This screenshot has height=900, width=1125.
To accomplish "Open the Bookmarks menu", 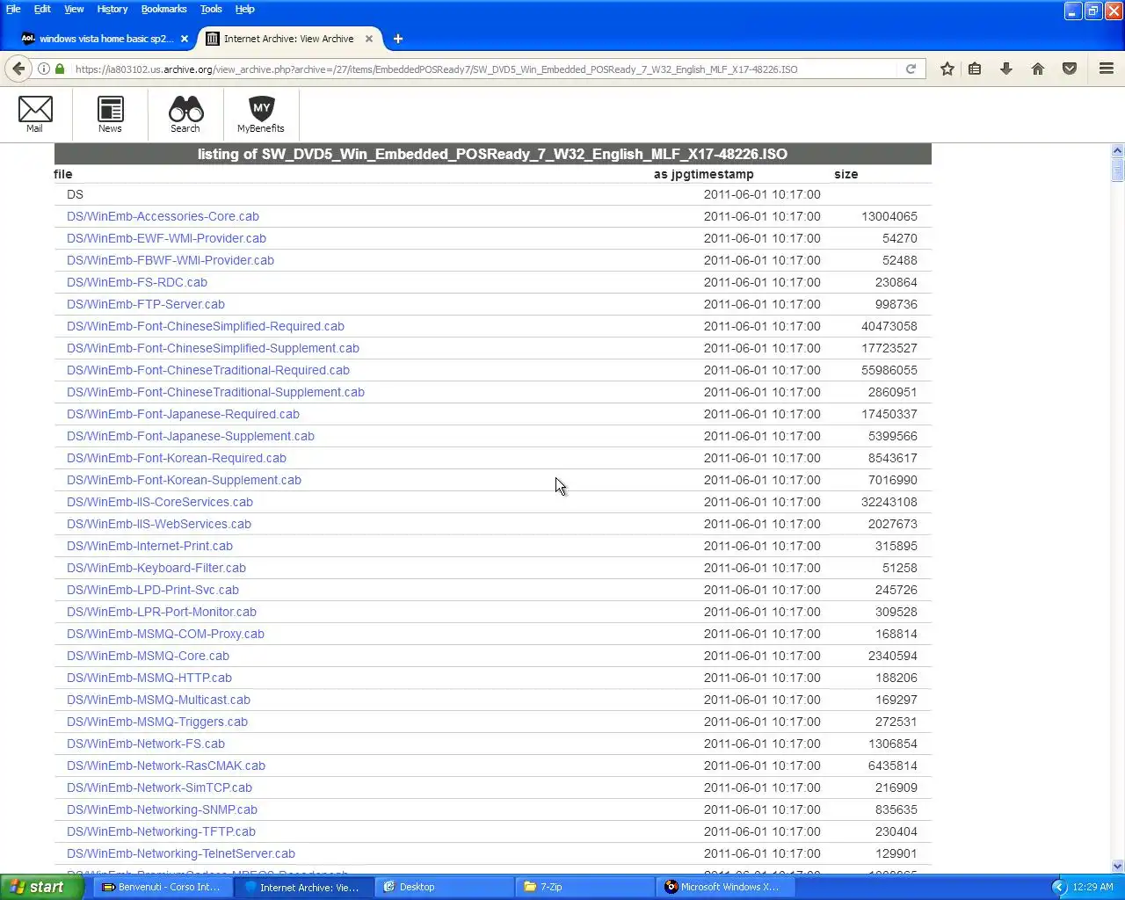I will (x=163, y=9).
